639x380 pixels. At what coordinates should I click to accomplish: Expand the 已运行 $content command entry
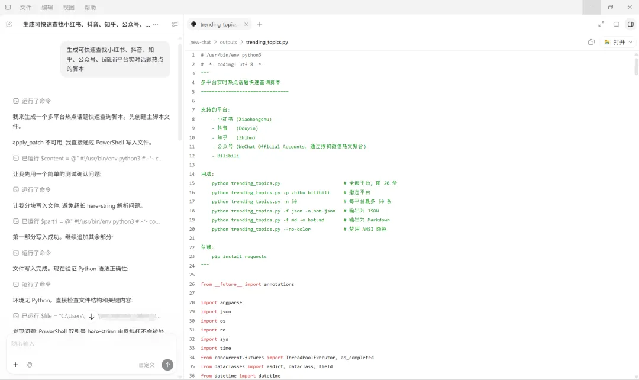tap(88, 158)
